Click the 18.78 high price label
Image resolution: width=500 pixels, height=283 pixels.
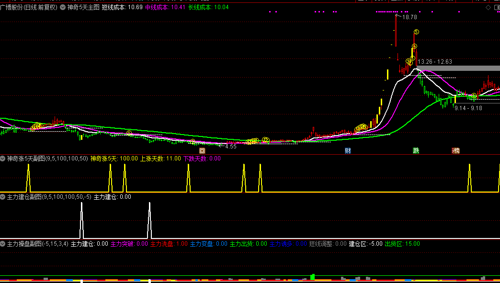point(409,17)
